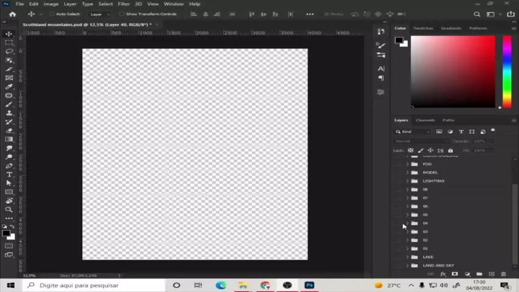The width and height of the screenshot is (519, 292).
Task: Click the Create new group folder icon
Action: pos(479,274)
